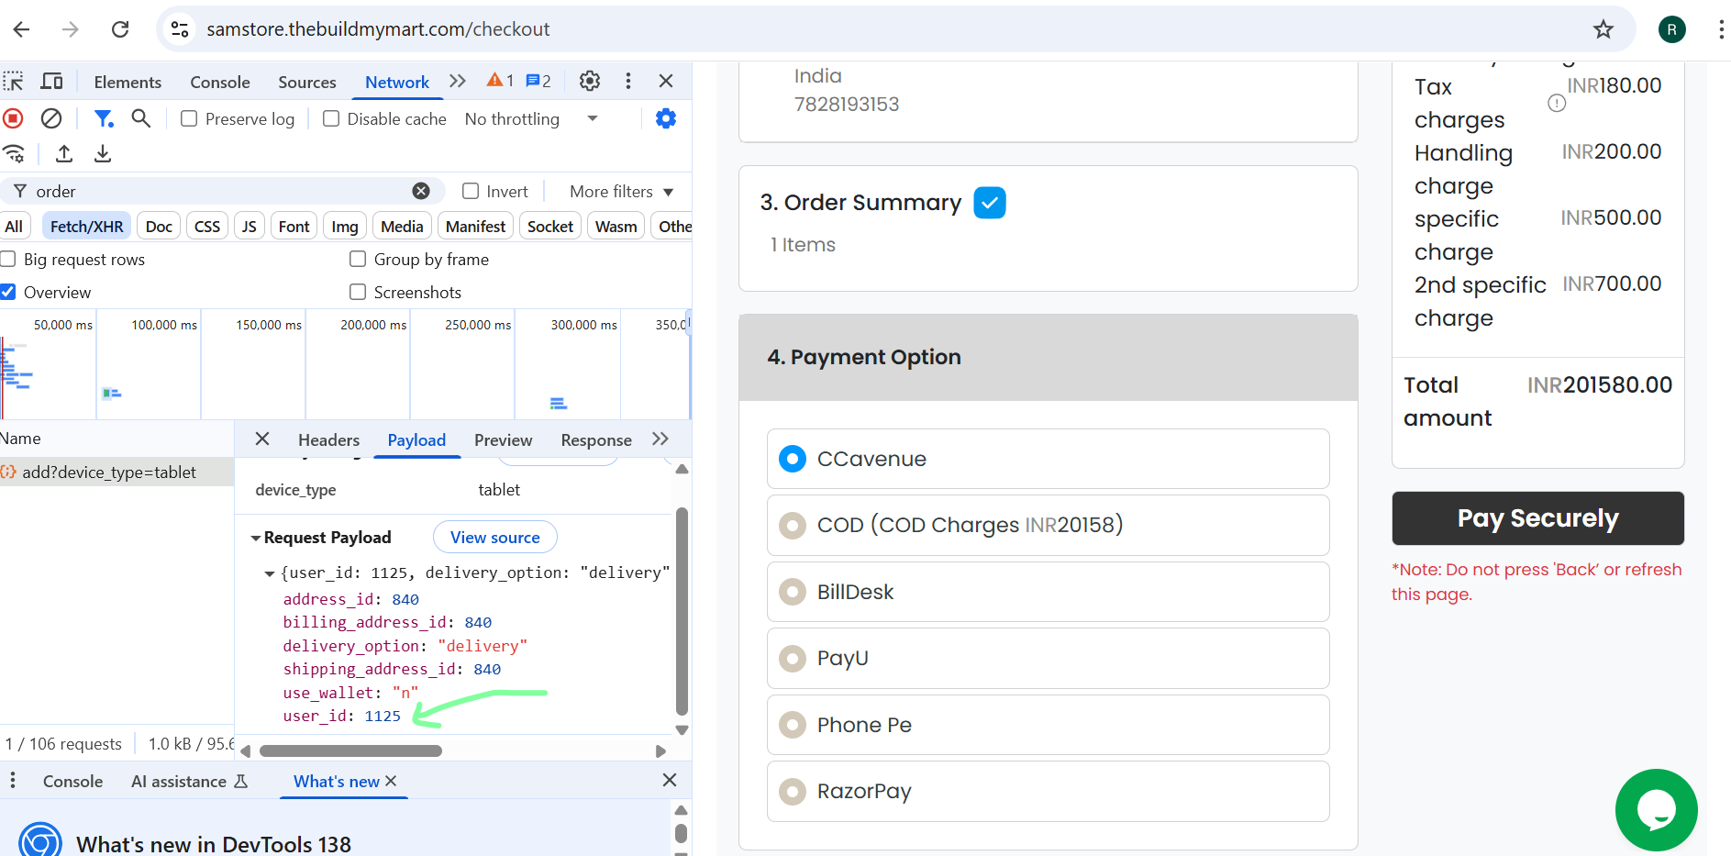Viewport: 1731px width, 856px height.
Task: Open the Headers tab
Action: tap(328, 439)
